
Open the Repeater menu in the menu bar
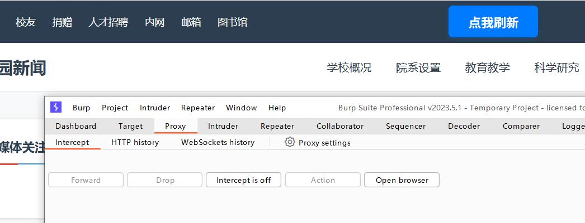tap(198, 108)
